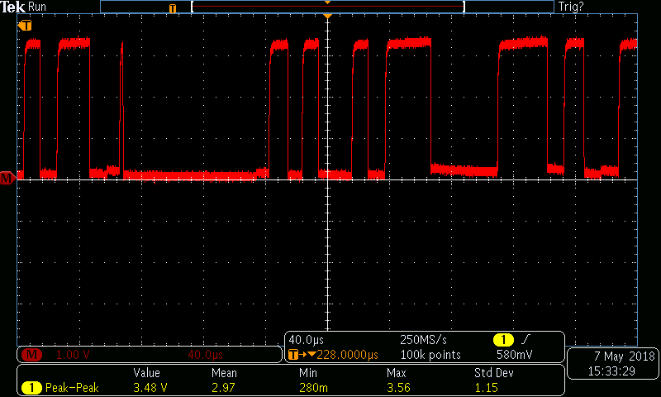Click the orange trigger point triangle above the graticule
The image size is (661, 397).
pos(327,16)
